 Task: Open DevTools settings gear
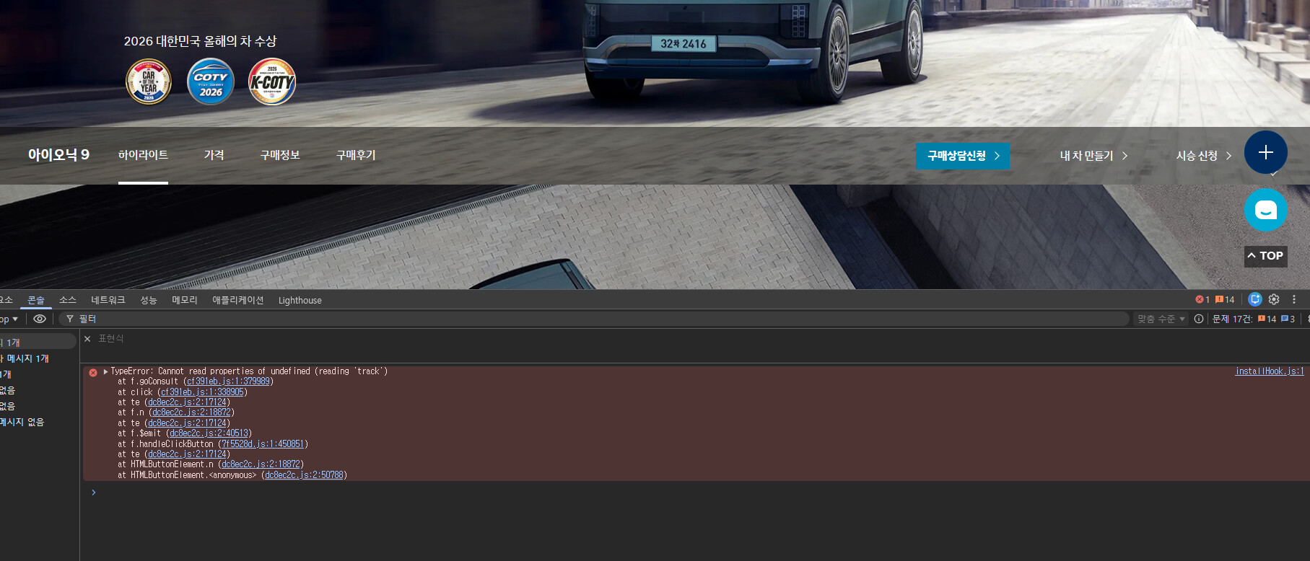coord(1274,299)
